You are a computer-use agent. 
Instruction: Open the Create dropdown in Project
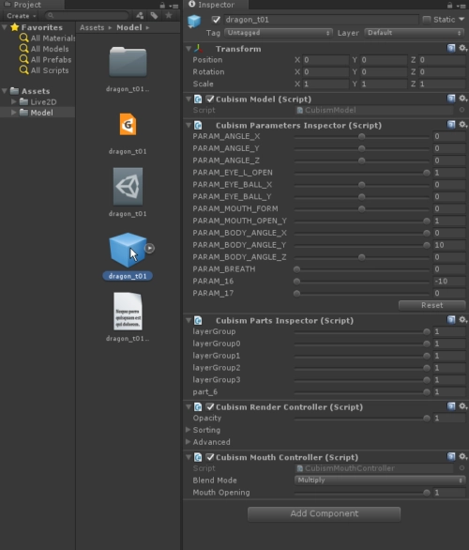pos(22,16)
